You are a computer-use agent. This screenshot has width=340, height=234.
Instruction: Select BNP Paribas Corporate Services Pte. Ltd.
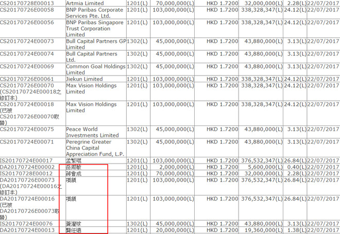point(95,13)
